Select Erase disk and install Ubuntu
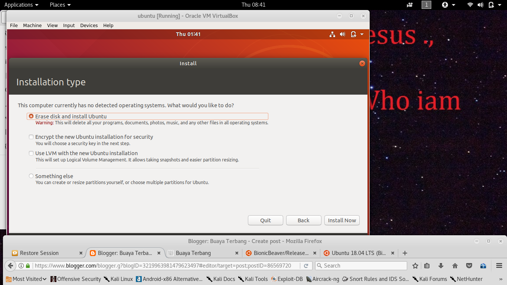Viewport: 507px width, 285px height. [x=31, y=116]
